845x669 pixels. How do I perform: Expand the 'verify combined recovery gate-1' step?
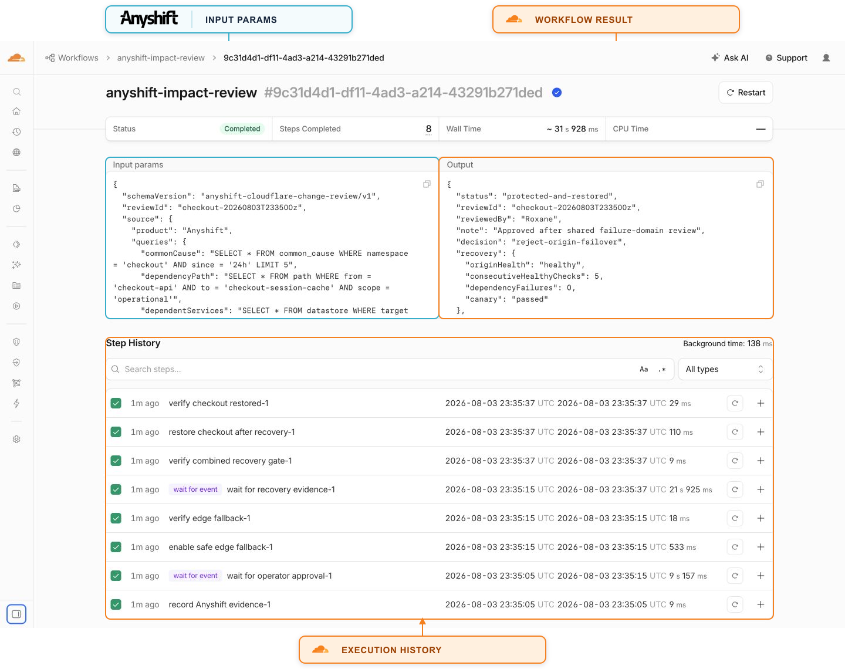click(760, 461)
